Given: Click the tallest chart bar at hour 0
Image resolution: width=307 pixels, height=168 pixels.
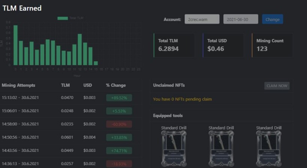Looking at the screenshot, I should point(15,45).
